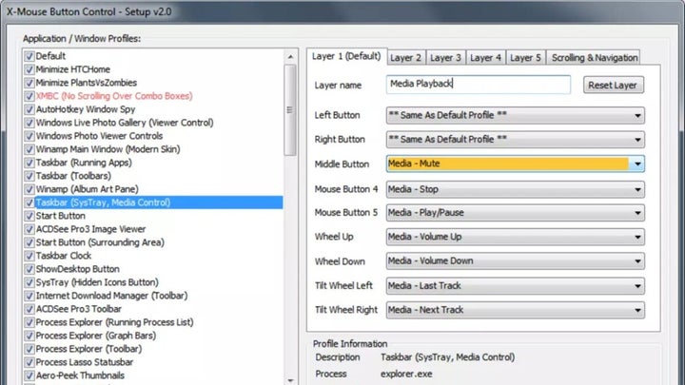Toggle the Taskbar Clock profile checkbox
This screenshot has height=385, width=685.
point(29,256)
